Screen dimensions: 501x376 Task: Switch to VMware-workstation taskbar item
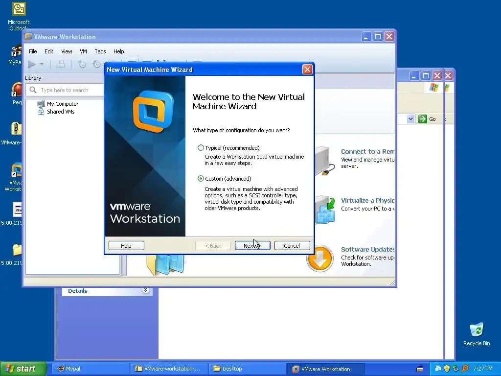169,369
